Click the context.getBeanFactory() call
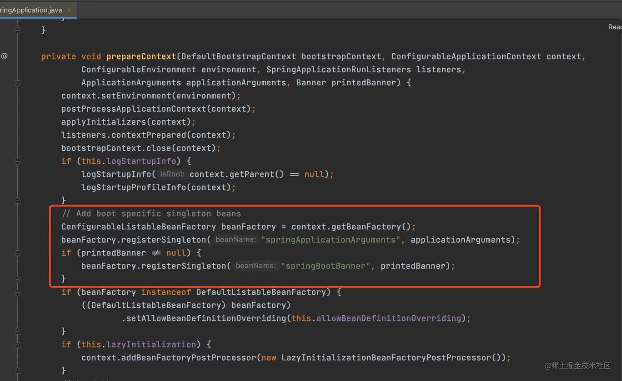The width and height of the screenshot is (622, 381). (351, 227)
